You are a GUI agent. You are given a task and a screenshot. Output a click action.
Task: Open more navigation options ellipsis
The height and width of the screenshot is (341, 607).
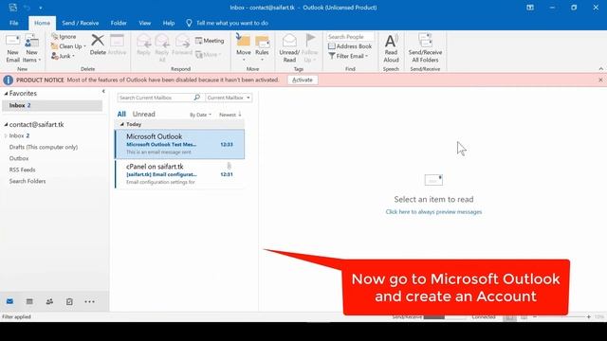tap(89, 301)
